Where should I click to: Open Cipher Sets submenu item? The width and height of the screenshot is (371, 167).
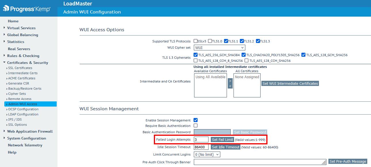[x=17, y=94]
